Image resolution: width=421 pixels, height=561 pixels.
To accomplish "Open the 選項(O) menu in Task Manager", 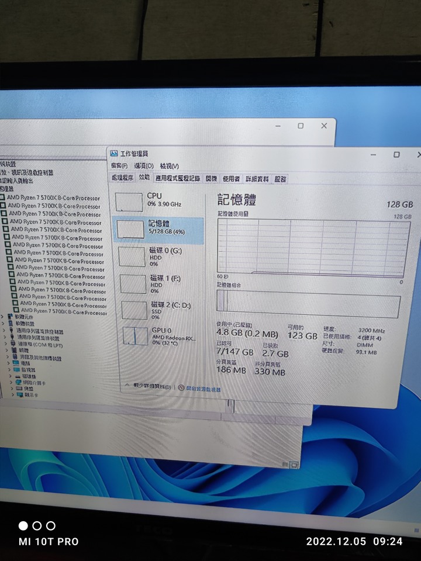I will (144, 166).
